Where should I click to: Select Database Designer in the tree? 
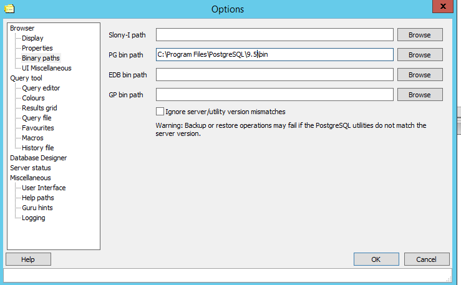point(39,158)
